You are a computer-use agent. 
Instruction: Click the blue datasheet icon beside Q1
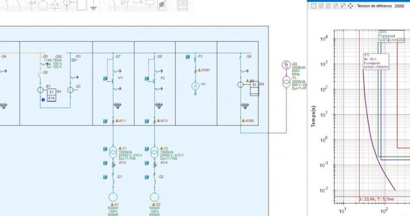pyautogui.click(x=105, y=177)
